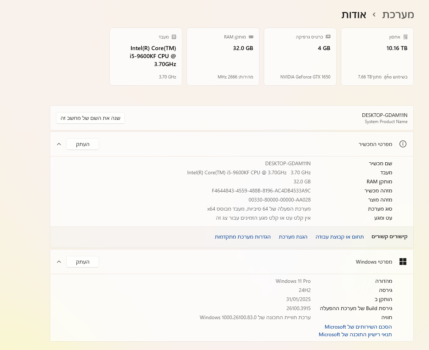The height and width of the screenshot is (350, 429).
Task: Click the הותקן ב row label
Action: coord(383,299)
